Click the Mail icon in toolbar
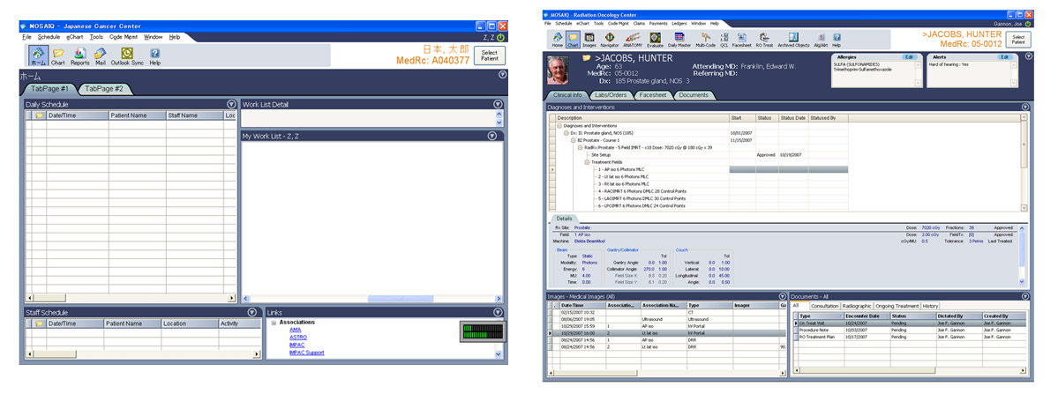Viewport: 1058px width, 401px height. click(101, 56)
